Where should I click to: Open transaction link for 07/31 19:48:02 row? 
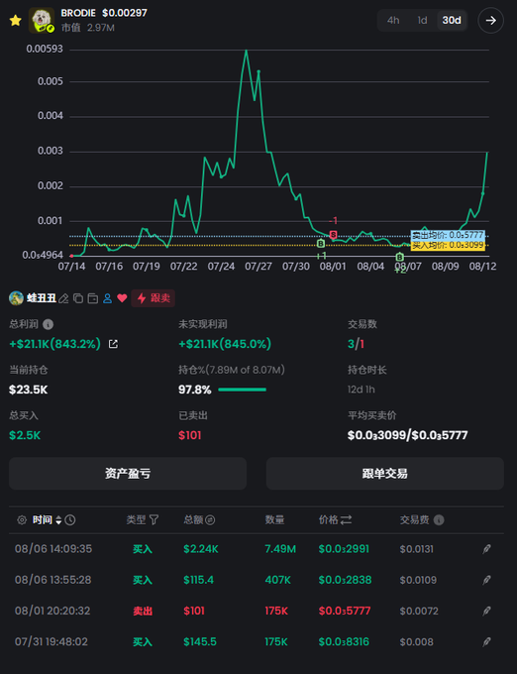pyautogui.click(x=486, y=641)
